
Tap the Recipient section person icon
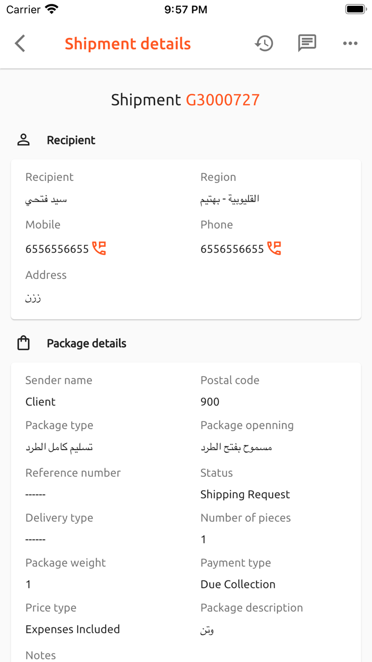click(x=23, y=140)
